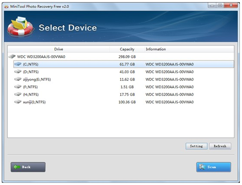Click the C: NTFS partition drive icon

tap(18, 64)
